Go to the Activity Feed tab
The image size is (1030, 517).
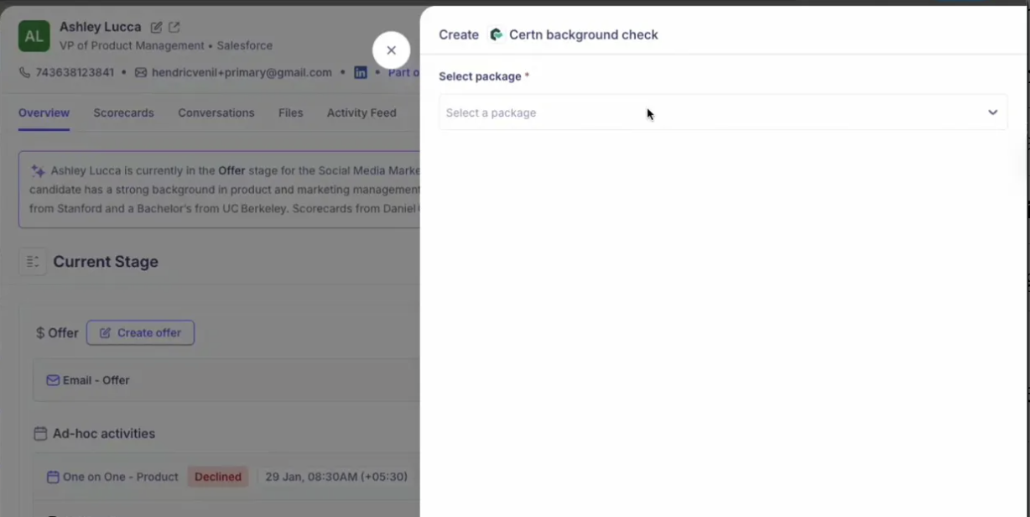tap(362, 112)
